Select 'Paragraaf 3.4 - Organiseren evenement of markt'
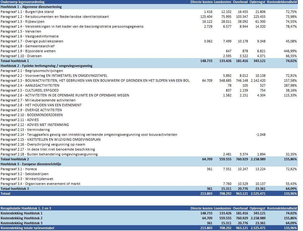The width and height of the screenshot is (303, 231). [x=41, y=184]
